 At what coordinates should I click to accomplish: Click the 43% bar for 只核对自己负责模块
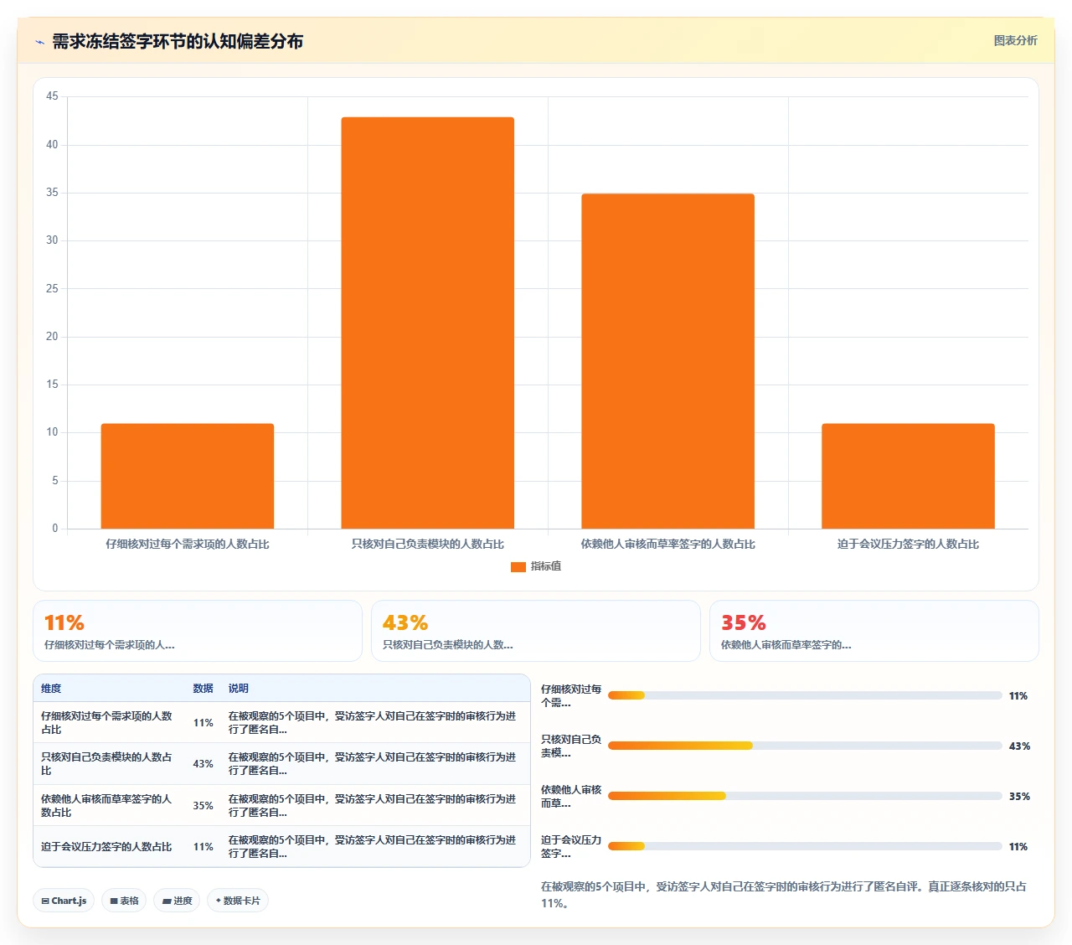[427, 323]
